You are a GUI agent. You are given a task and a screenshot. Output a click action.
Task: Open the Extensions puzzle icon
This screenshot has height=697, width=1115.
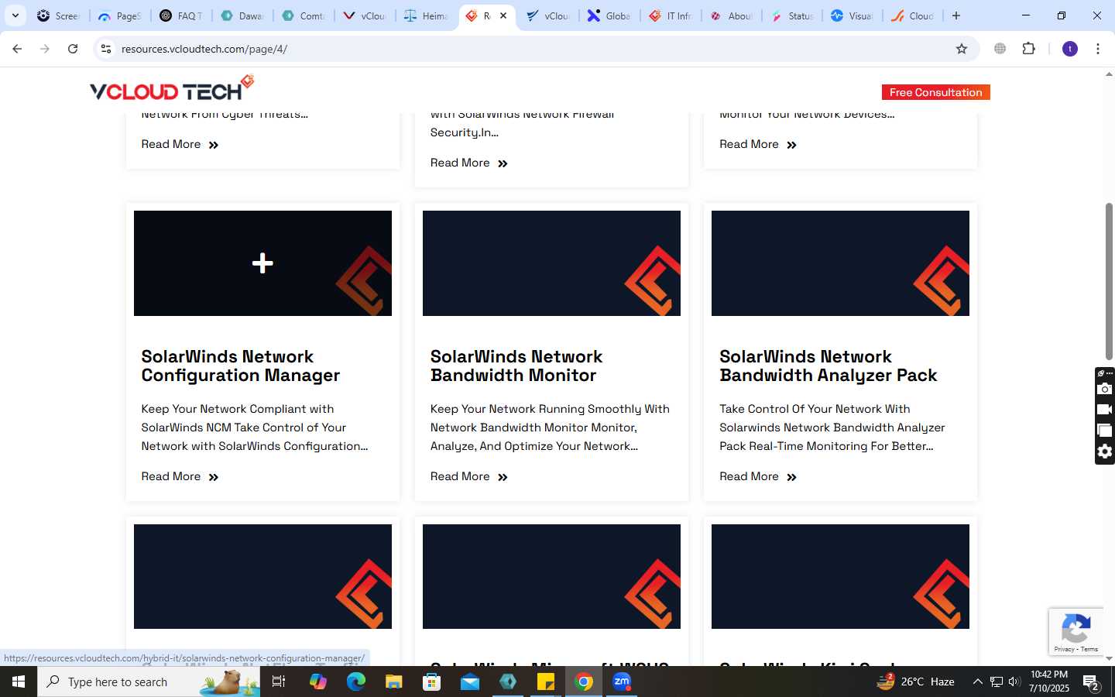(x=1029, y=49)
